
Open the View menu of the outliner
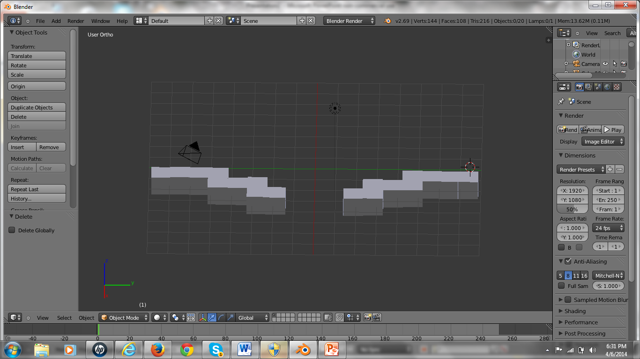591,33
